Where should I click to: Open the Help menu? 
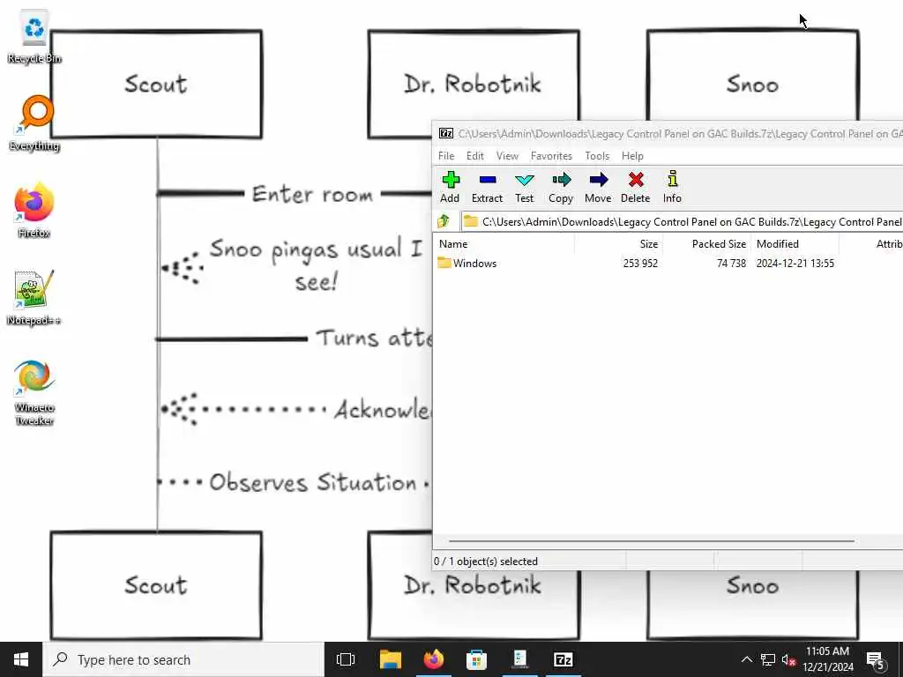tap(632, 156)
